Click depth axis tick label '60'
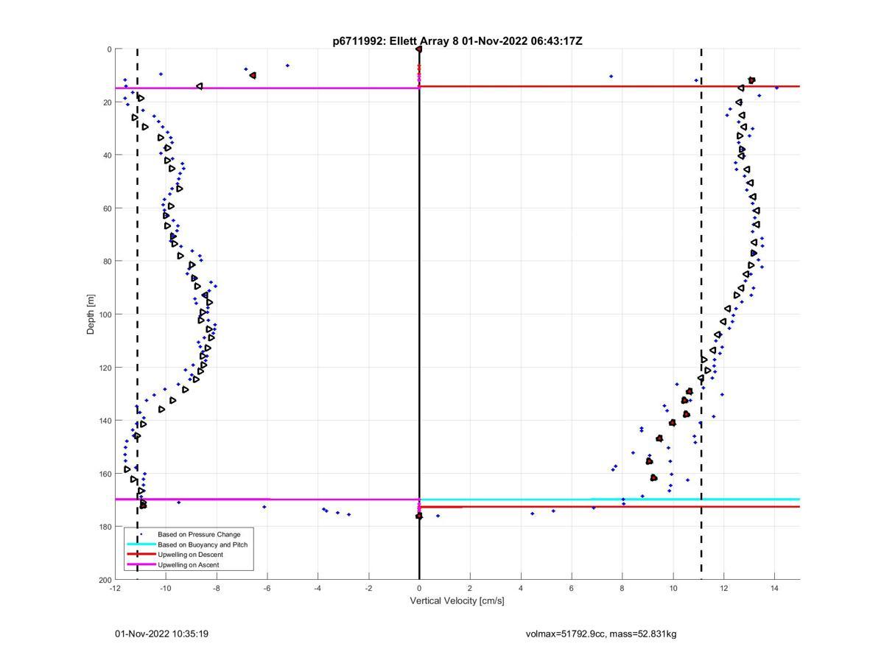 coord(107,208)
